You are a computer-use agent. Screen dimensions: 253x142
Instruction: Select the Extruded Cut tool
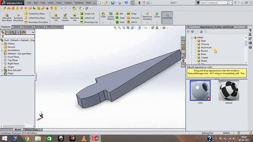(x=56, y=17)
